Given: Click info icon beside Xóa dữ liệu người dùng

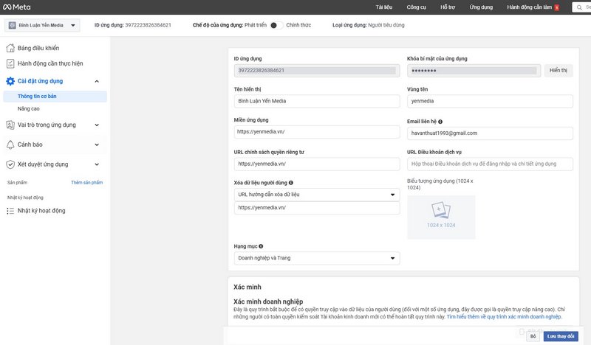Looking at the screenshot, I should (x=290, y=183).
